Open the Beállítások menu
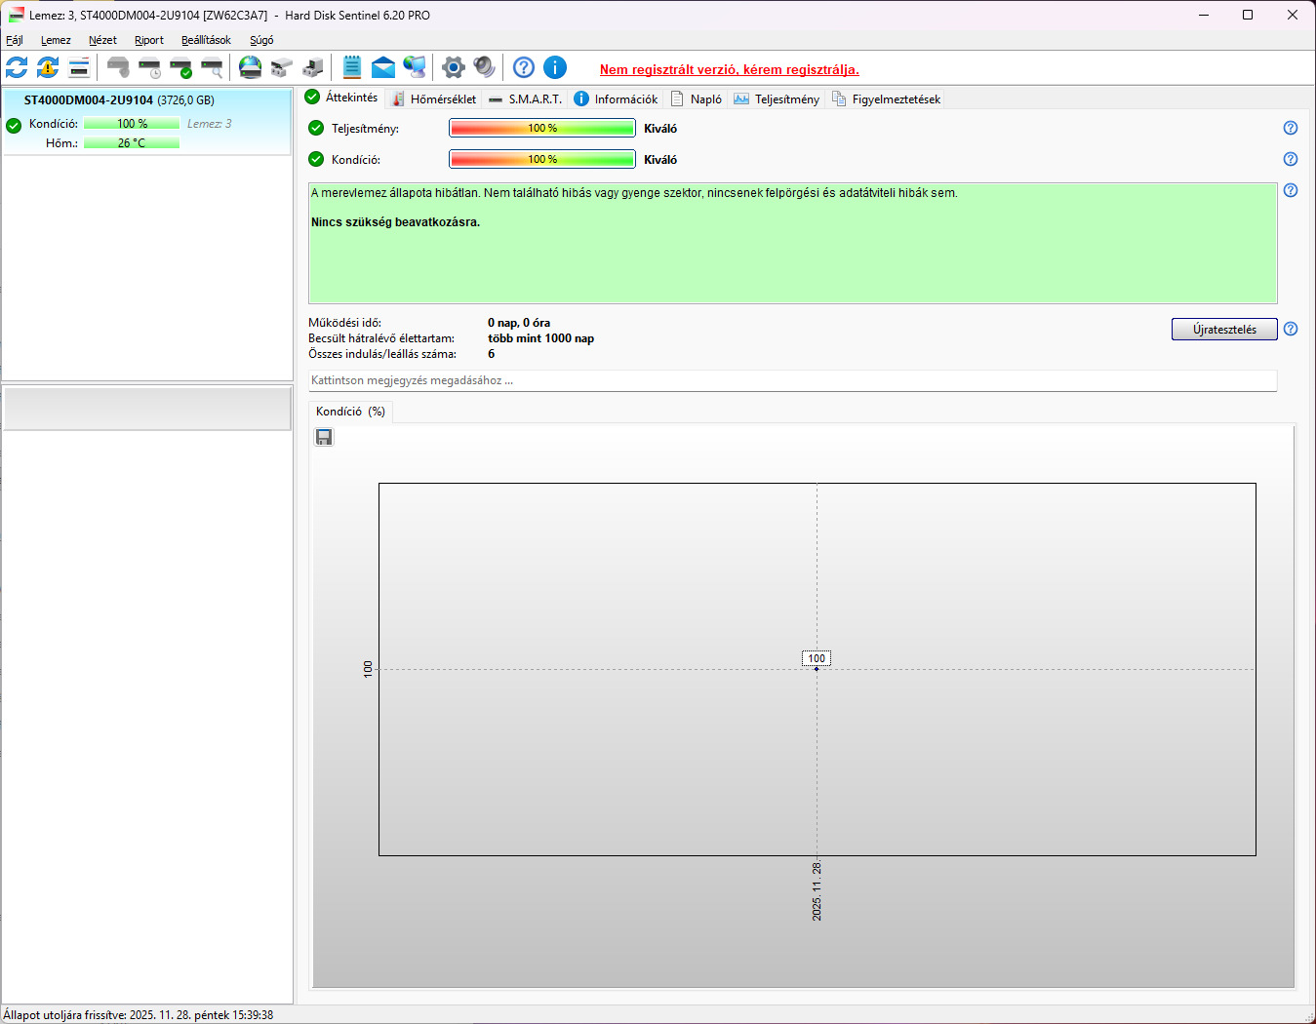Image resolution: width=1316 pixels, height=1024 pixels. pos(206,40)
